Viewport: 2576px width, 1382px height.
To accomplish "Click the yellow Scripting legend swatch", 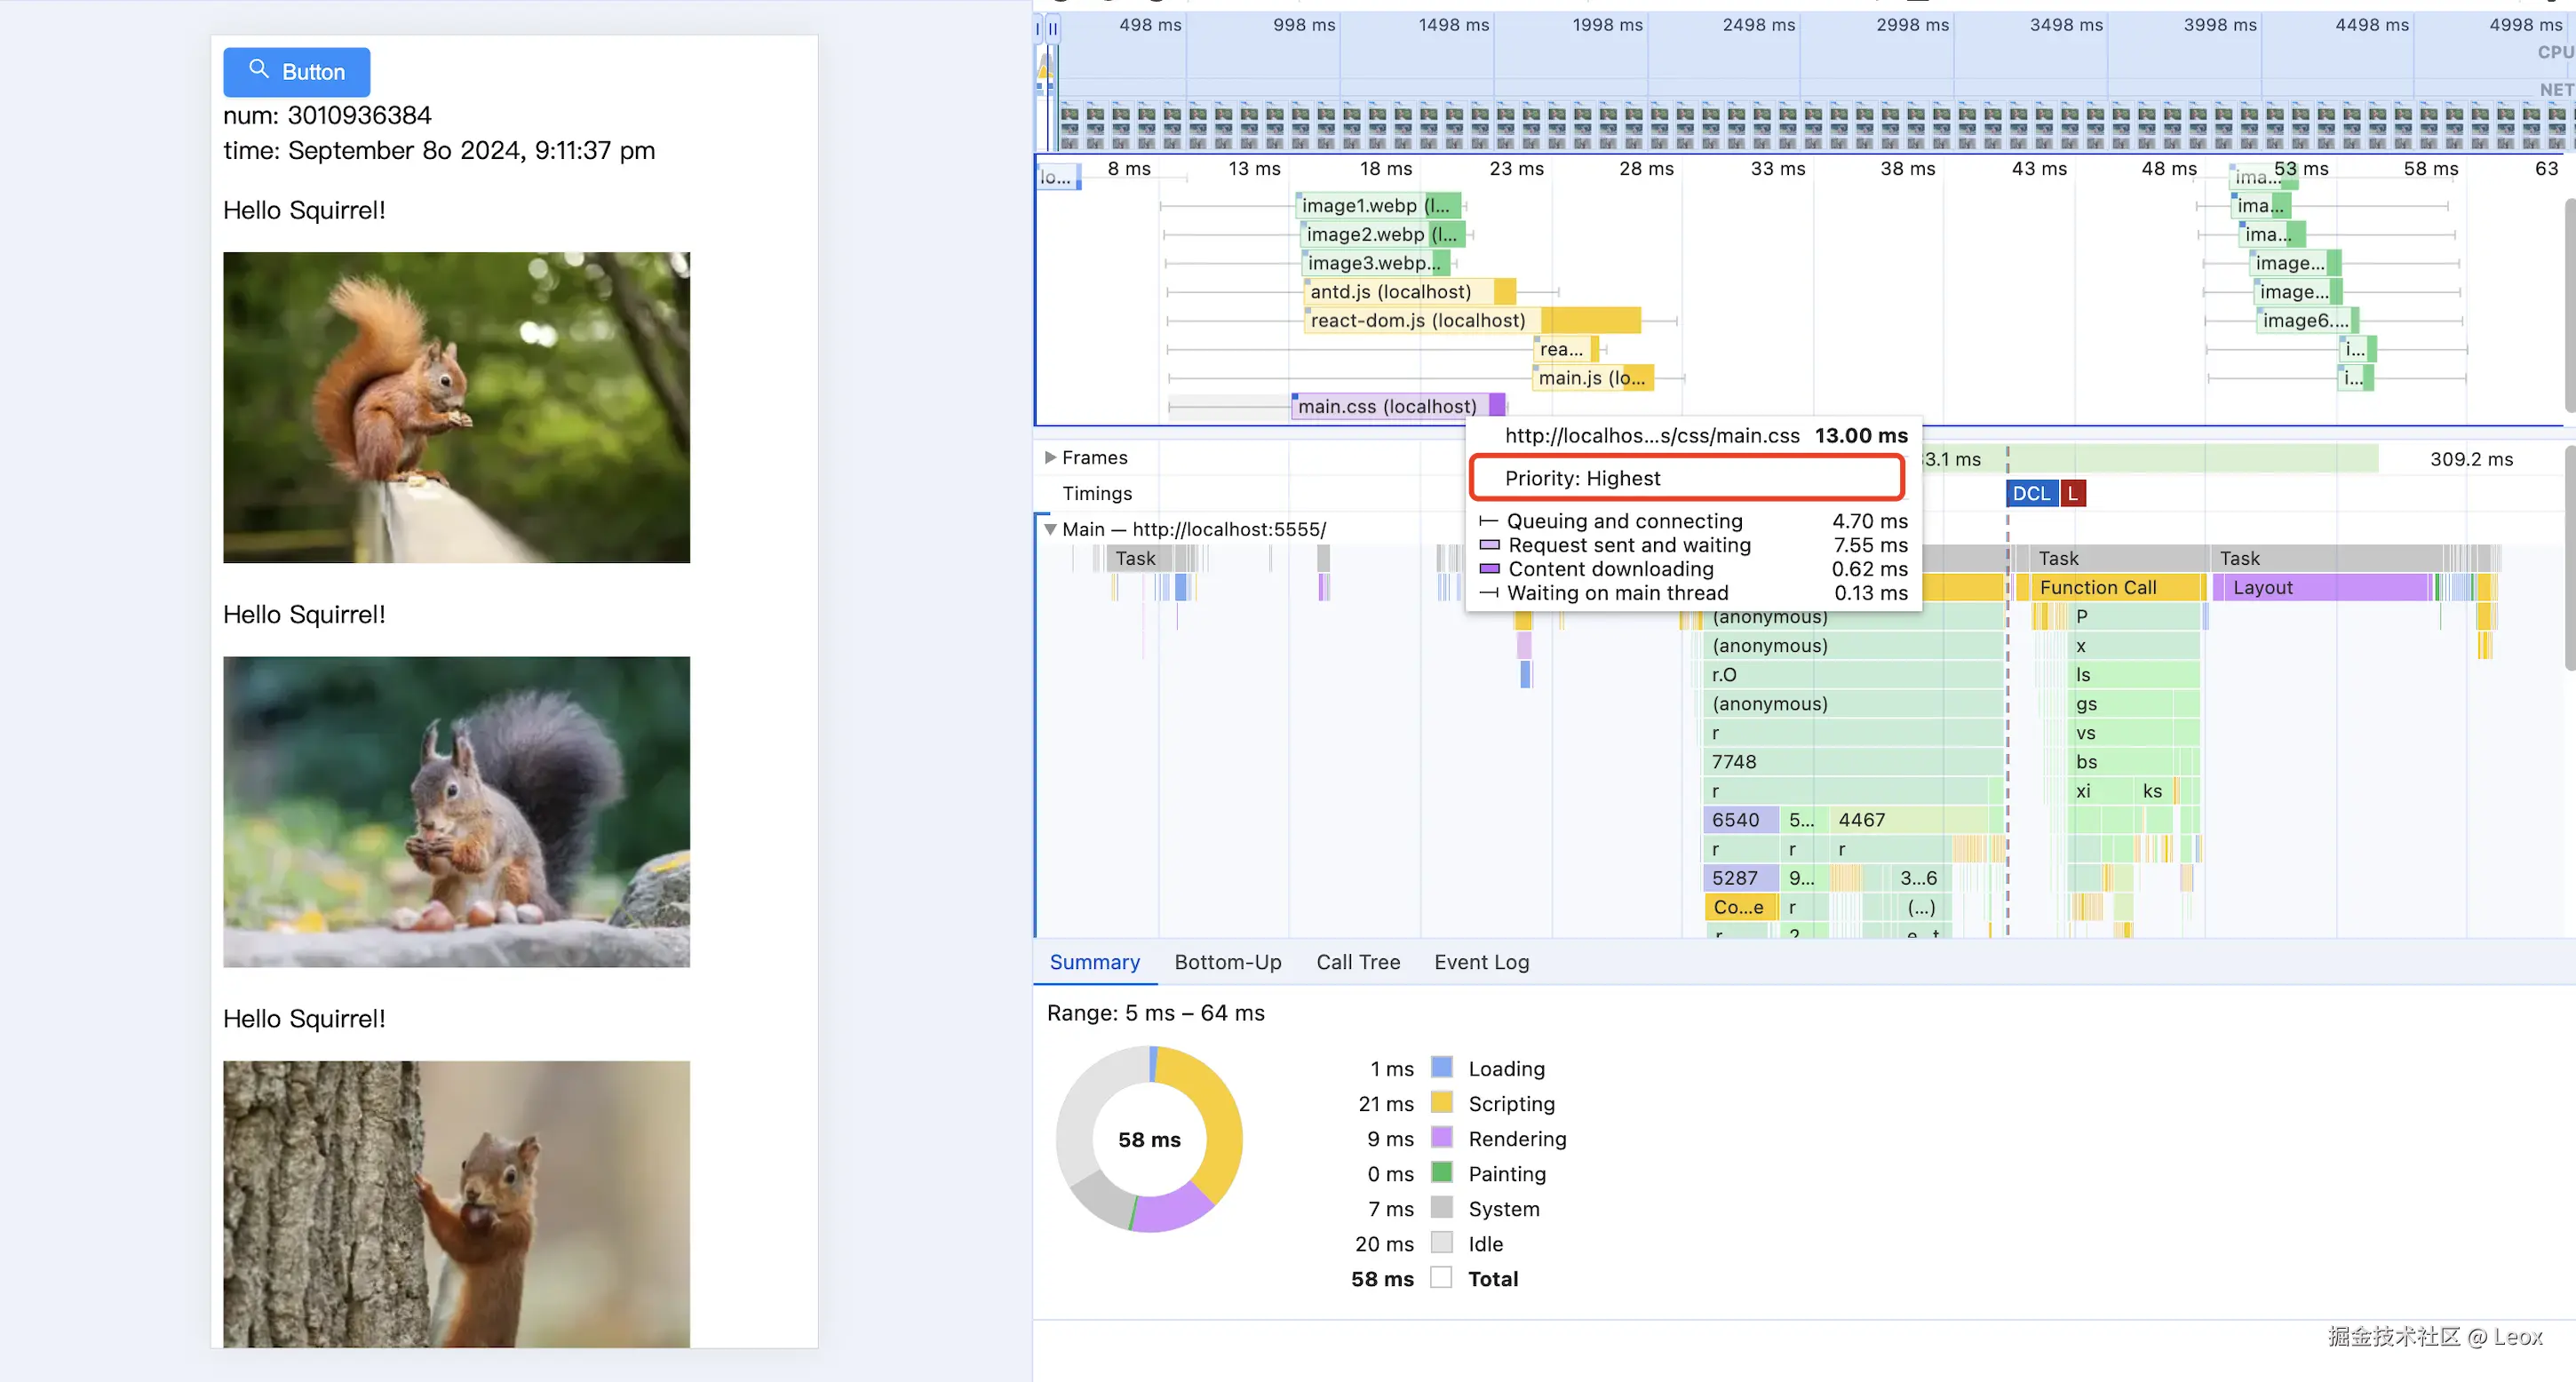I will [x=1441, y=1102].
